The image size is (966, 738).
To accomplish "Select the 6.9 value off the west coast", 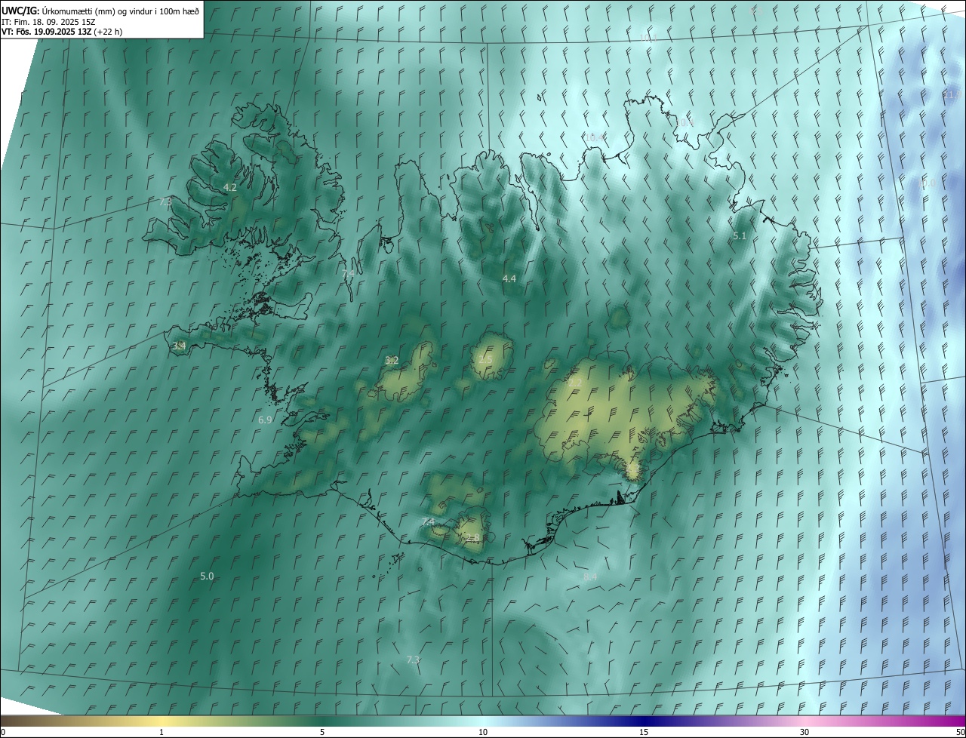I will [x=265, y=420].
